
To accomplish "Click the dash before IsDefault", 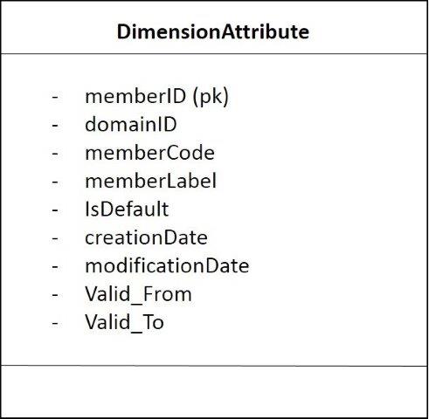I will point(55,210).
